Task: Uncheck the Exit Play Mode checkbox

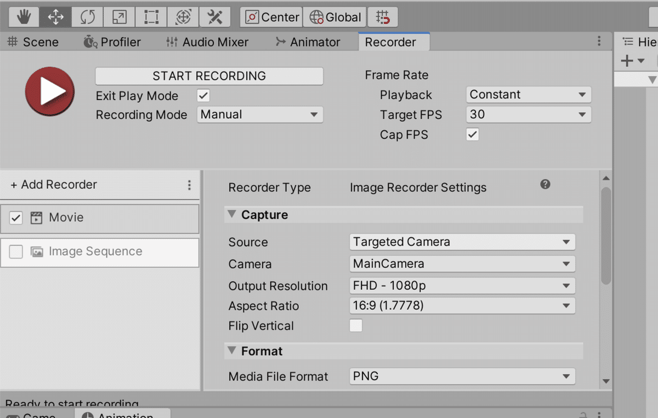Action: [203, 96]
